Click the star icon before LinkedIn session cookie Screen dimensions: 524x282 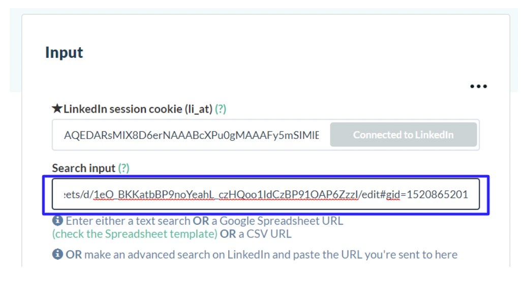pos(57,109)
